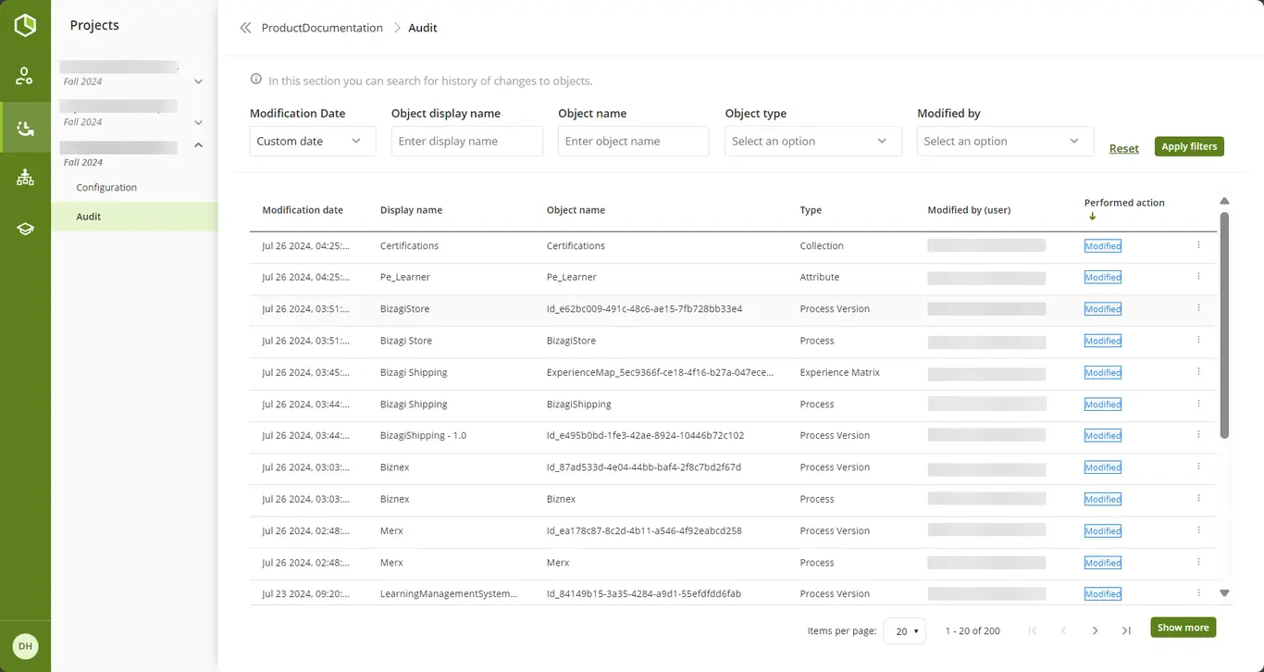Collapse the third Fall 2024 project
1264x672 pixels.
pos(198,145)
